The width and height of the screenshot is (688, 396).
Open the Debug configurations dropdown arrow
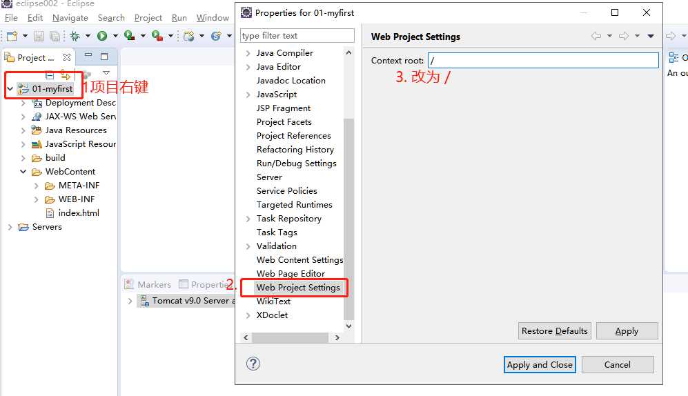click(x=88, y=36)
